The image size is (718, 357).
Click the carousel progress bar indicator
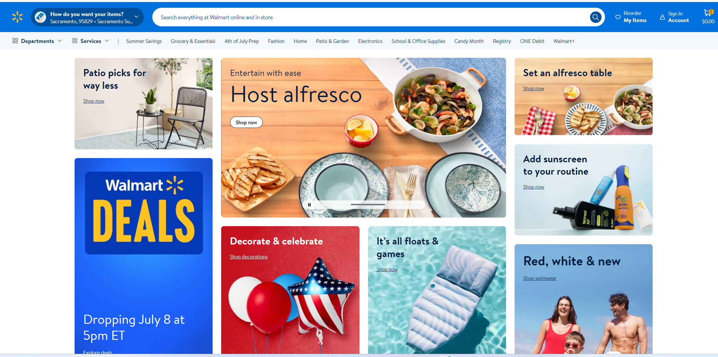(x=368, y=205)
